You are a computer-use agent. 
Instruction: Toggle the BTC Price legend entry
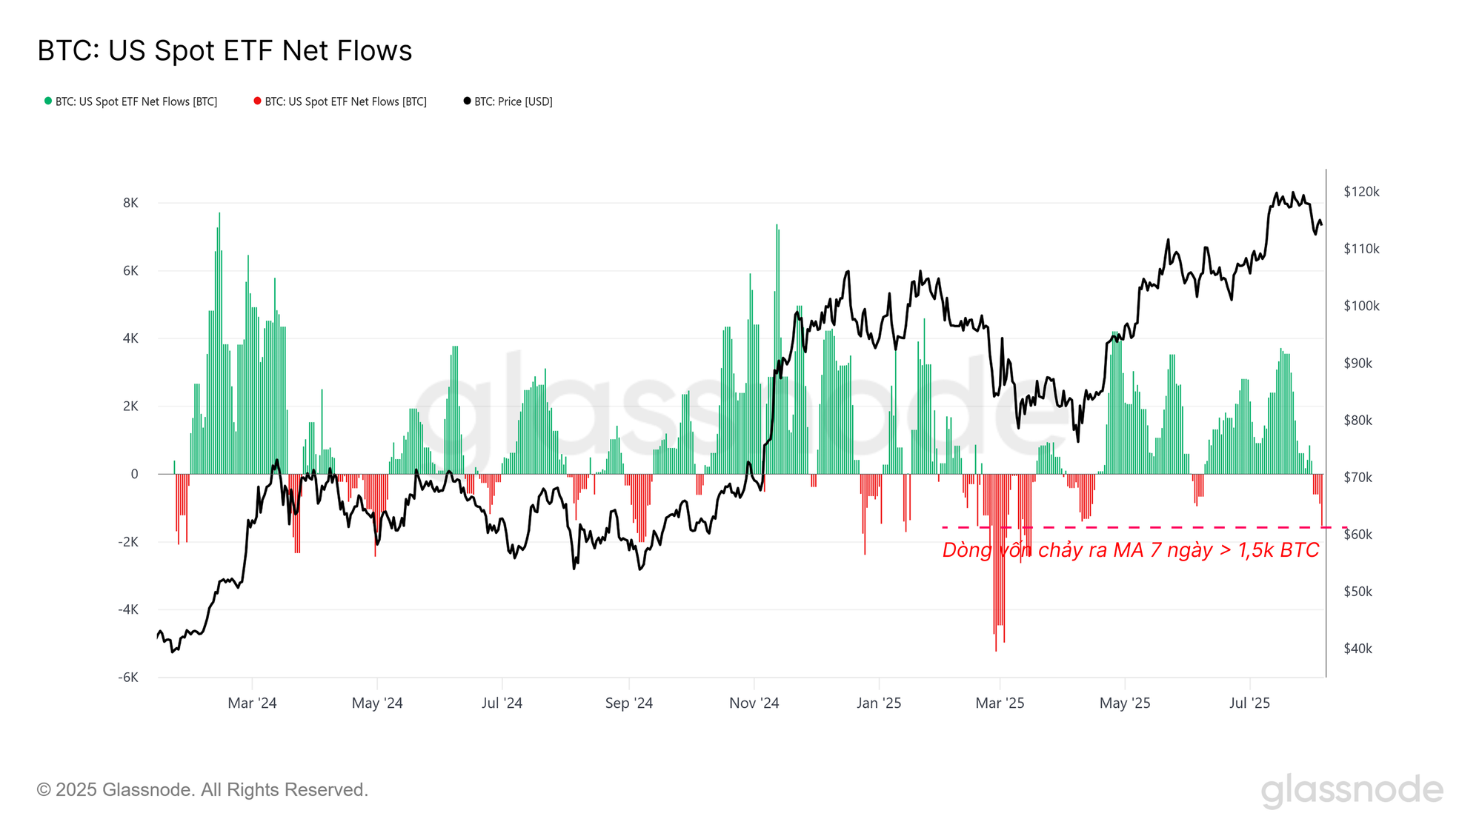(x=514, y=101)
